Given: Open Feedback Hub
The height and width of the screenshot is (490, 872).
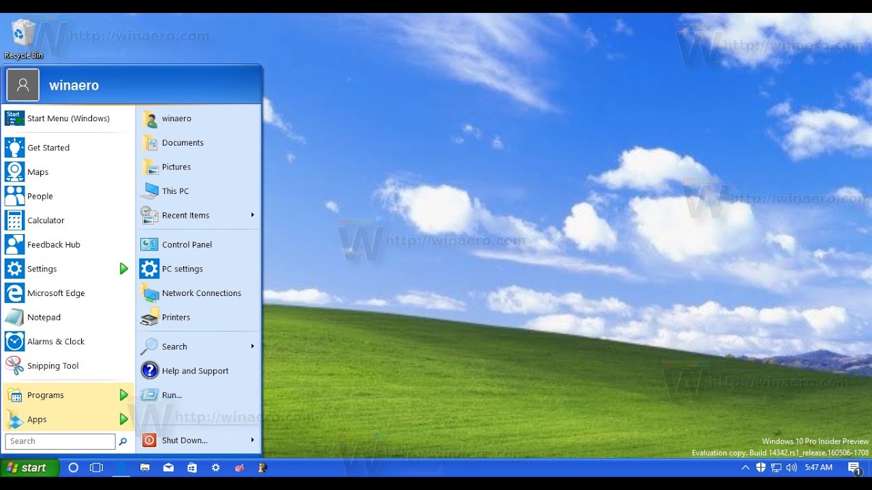Looking at the screenshot, I should (x=68, y=244).
